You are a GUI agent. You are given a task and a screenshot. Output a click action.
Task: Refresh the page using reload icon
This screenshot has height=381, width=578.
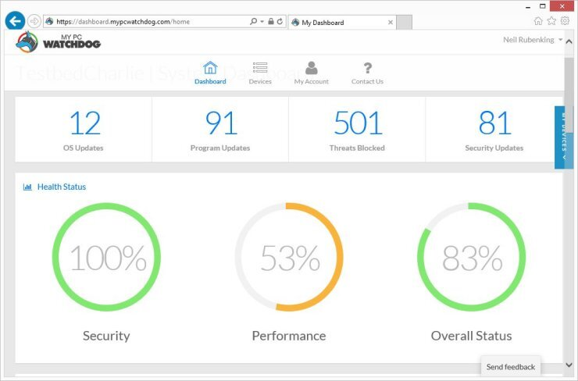pyautogui.click(x=280, y=22)
